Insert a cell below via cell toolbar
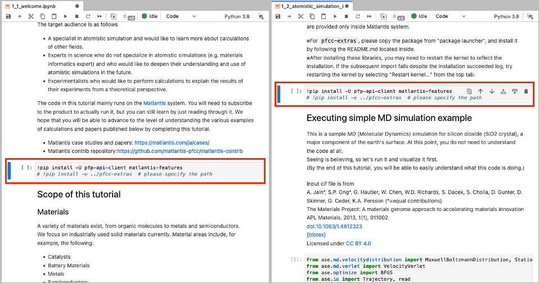 tap(514, 91)
